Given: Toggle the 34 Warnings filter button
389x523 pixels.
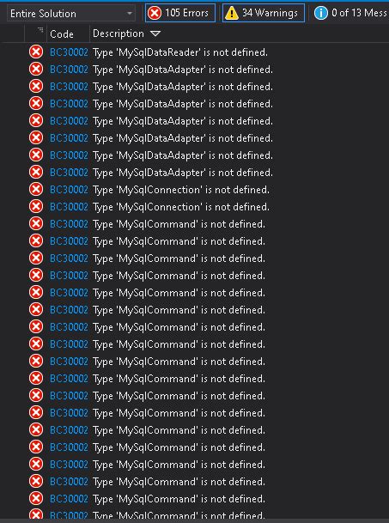Looking at the screenshot, I should pos(264,13).
